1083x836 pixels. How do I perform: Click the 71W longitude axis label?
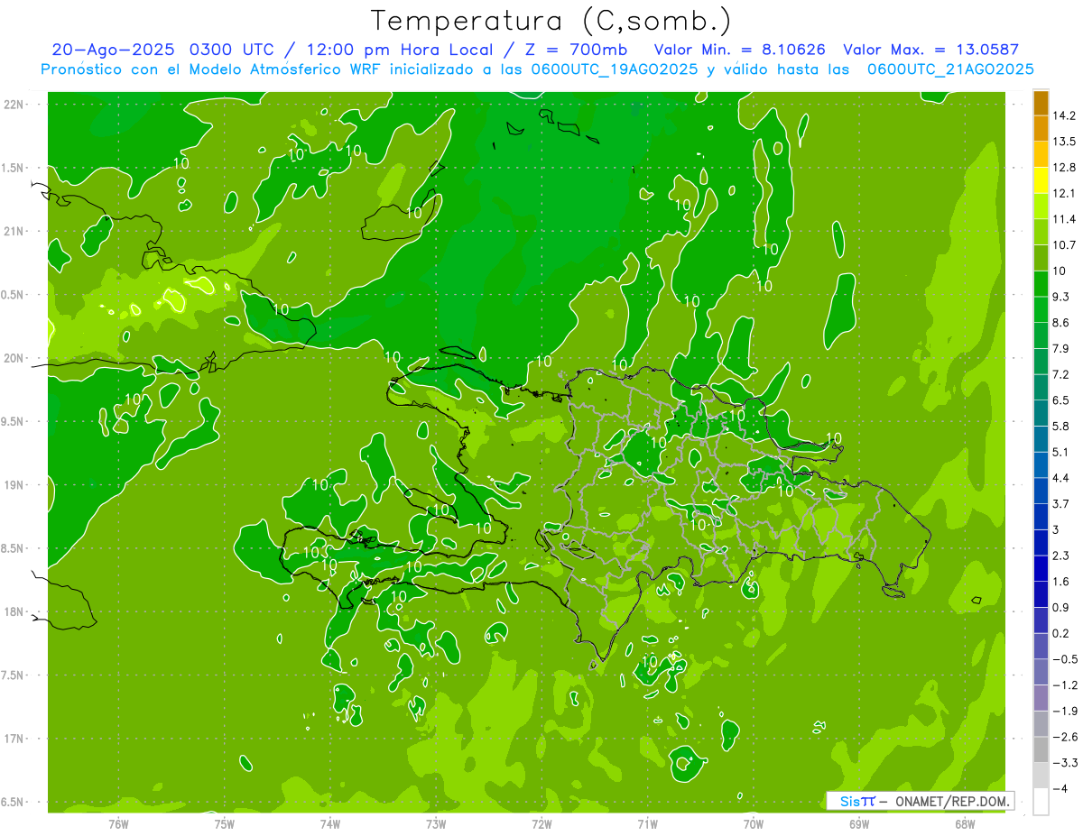tap(647, 823)
